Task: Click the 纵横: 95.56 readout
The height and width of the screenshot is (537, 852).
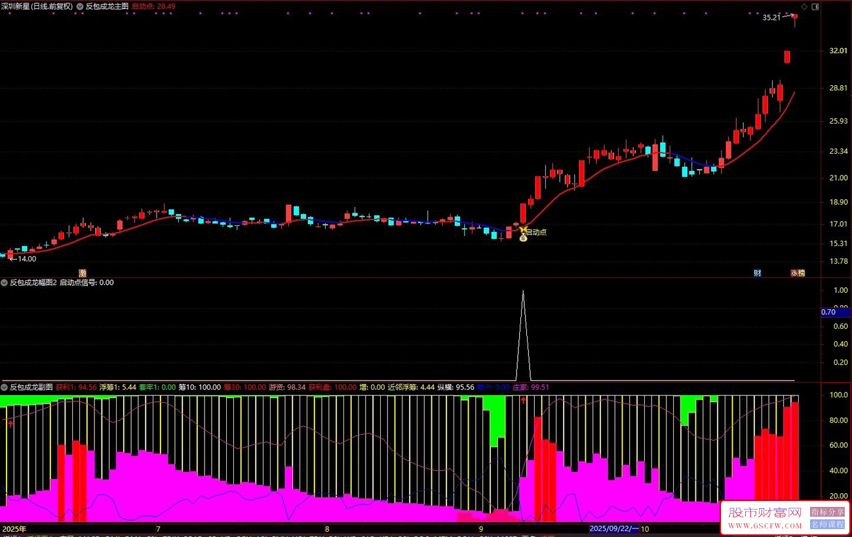Action: (456, 387)
